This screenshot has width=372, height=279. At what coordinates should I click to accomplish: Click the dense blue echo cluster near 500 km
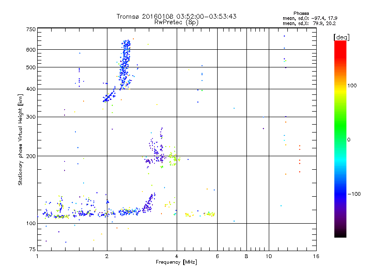[125, 65]
